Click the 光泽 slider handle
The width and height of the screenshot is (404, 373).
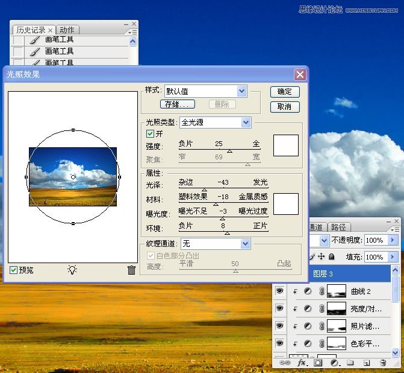pos(204,190)
